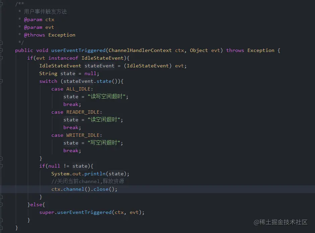Click the comment '//关闭当前channel,释放资源'

click(x=88, y=181)
